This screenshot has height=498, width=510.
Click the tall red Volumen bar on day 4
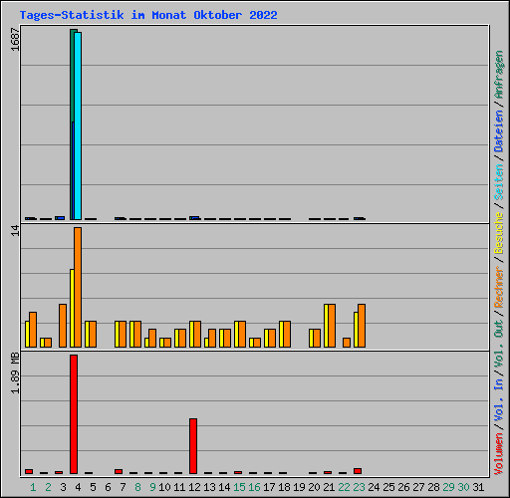tap(74, 414)
